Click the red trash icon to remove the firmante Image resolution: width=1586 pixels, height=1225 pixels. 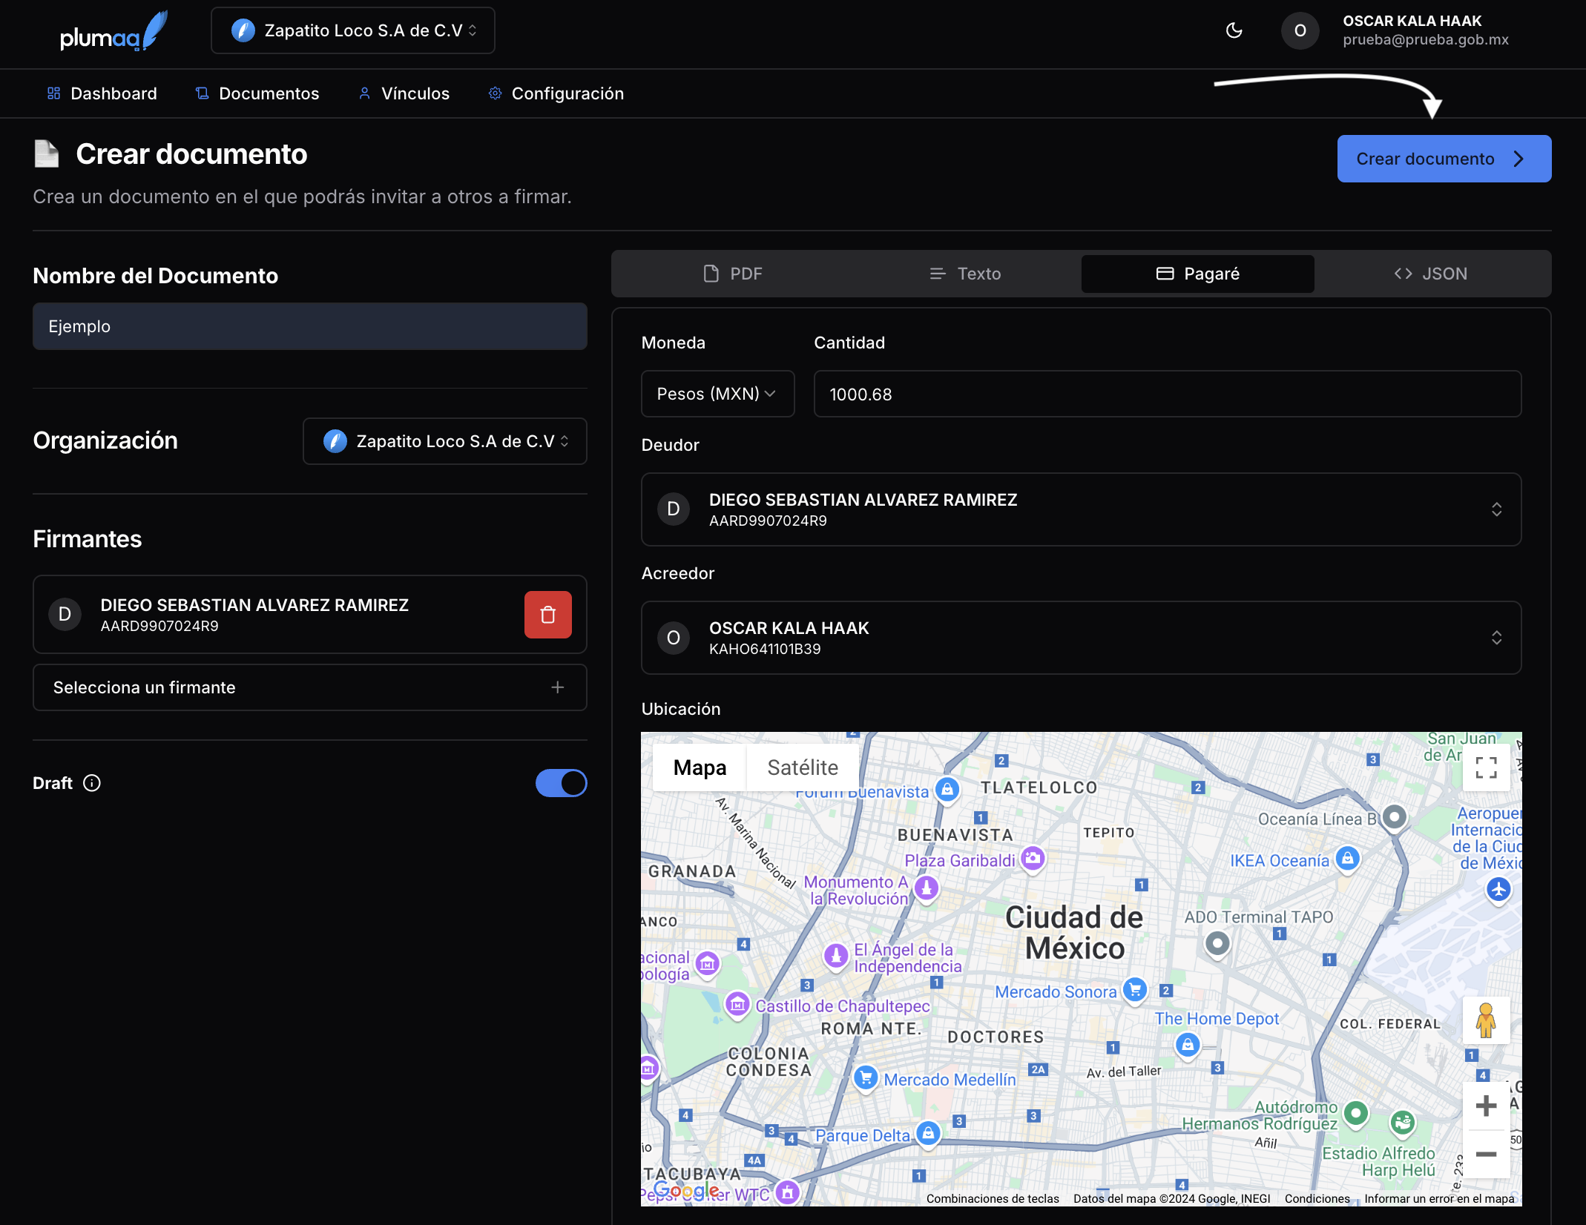(x=547, y=615)
